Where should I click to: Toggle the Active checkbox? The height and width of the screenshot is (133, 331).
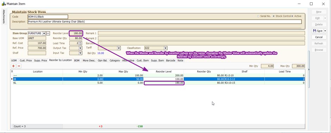(x=292, y=16)
